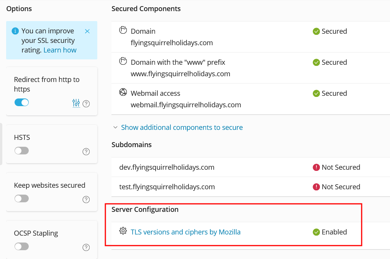This screenshot has width=390, height=259.
Task: Click the help icon for HSTS
Action: tap(86, 152)
